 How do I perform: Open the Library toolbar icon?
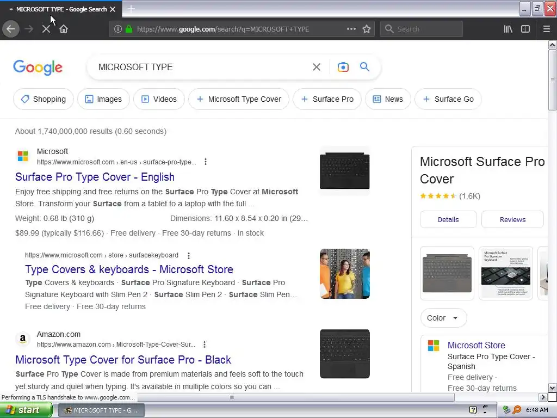[508, 29]
